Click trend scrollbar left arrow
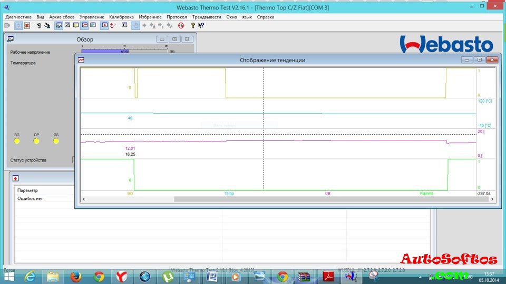The height and width of the screenshot is (284, 506). [84, 199]
